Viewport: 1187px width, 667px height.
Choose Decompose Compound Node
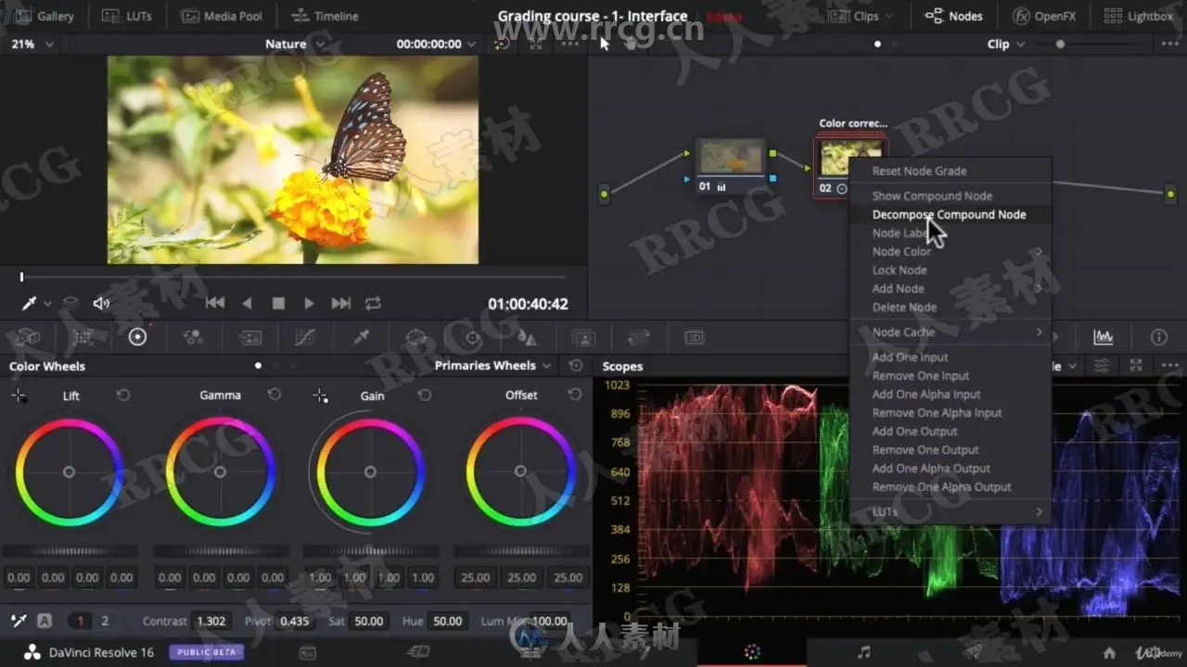951,214
